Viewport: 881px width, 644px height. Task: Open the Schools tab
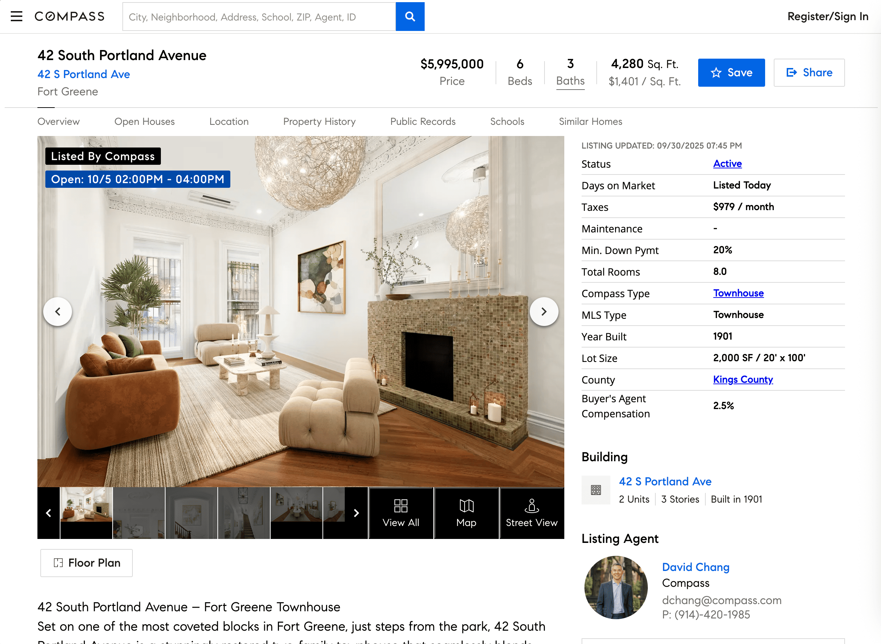[x=507, y=121]
